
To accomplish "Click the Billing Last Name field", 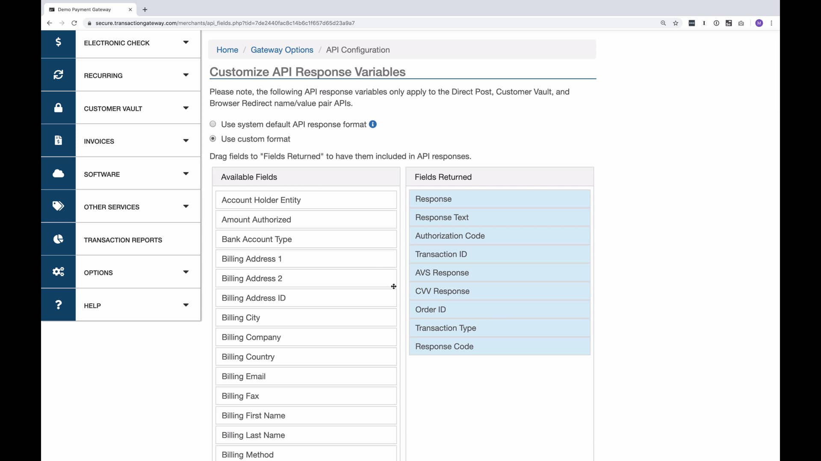I will (x=306, y=435).
